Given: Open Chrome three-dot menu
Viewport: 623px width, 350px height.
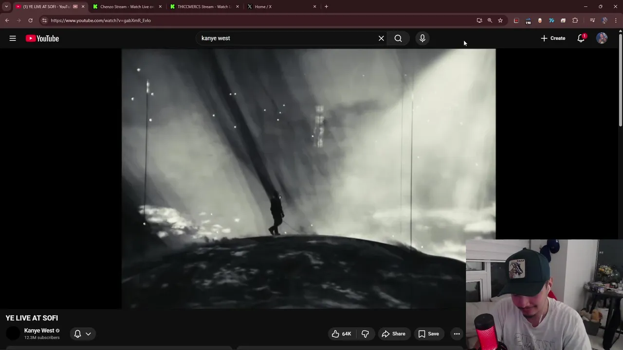Looking at the screenshot, I should pos(616,20).
